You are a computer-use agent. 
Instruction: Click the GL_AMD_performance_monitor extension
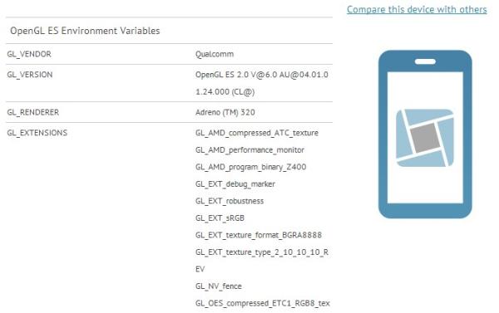click(249, 150)
